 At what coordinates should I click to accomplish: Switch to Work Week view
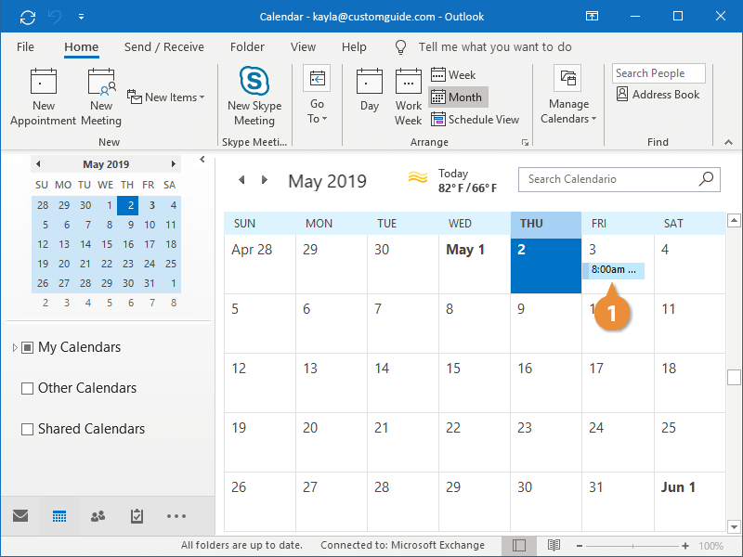(409, 97)
